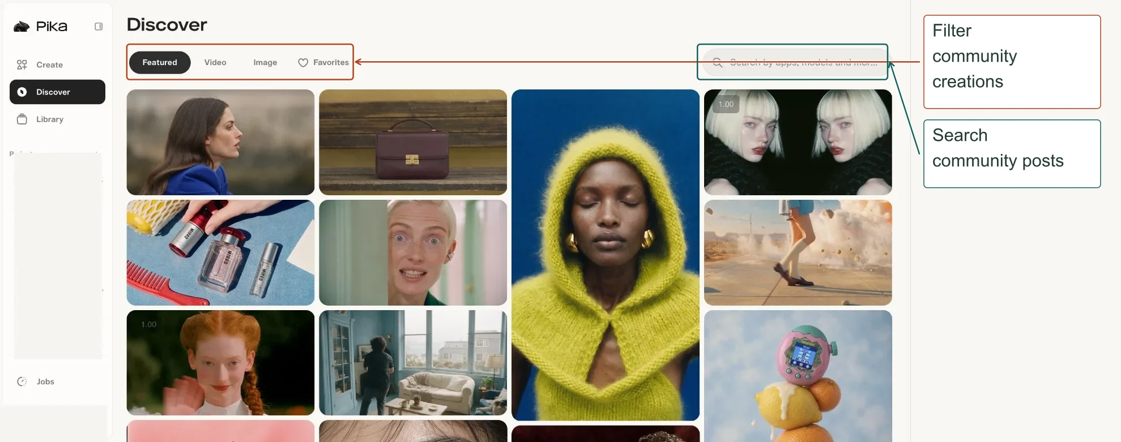Click the heart icon next to Favorites
1121x442 pixels.
click(303, 63)
